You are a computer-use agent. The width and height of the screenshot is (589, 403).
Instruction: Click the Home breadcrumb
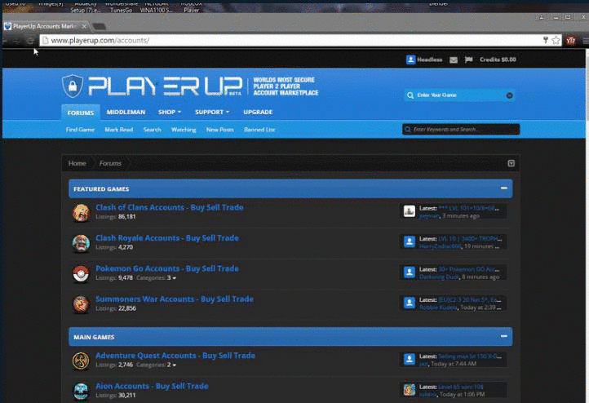pos(77,163)
